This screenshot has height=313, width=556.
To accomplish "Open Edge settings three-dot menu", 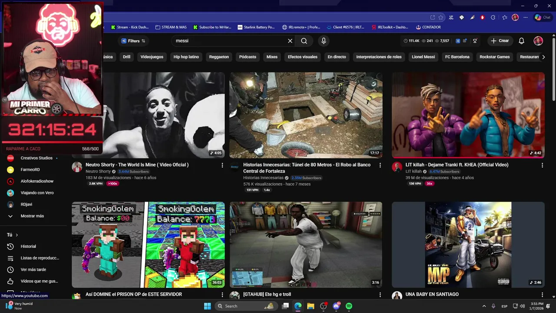I will [526, 17].
